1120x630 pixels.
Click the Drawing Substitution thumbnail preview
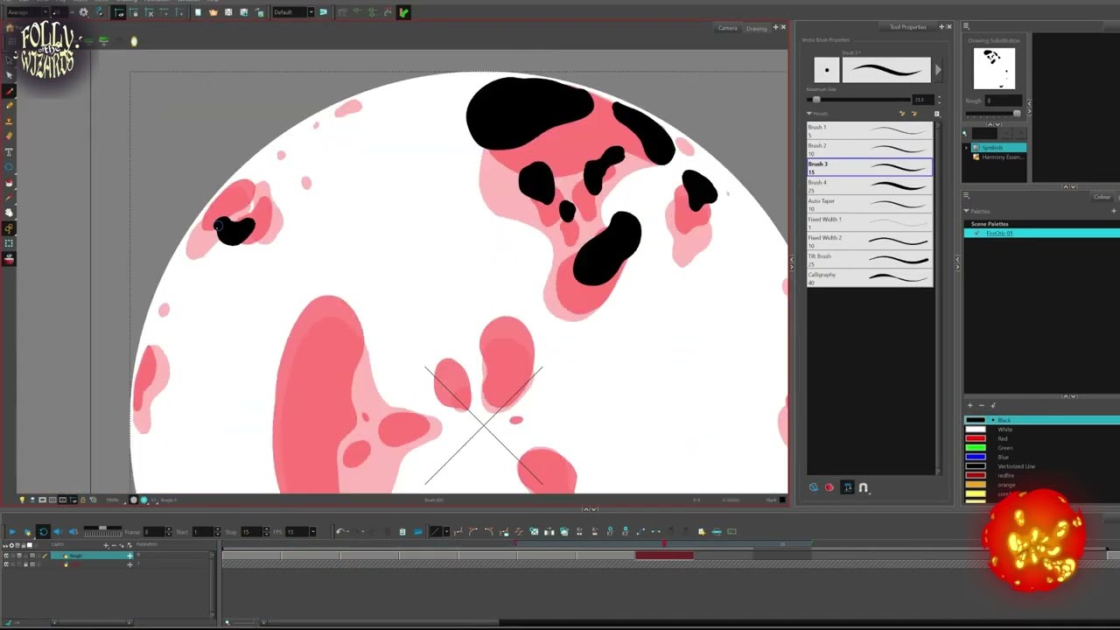click(x=995, y=68)
